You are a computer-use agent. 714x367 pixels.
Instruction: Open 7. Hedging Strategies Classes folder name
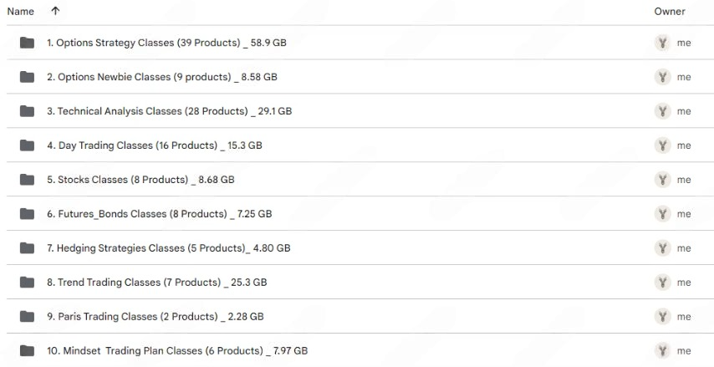(168, 248)
